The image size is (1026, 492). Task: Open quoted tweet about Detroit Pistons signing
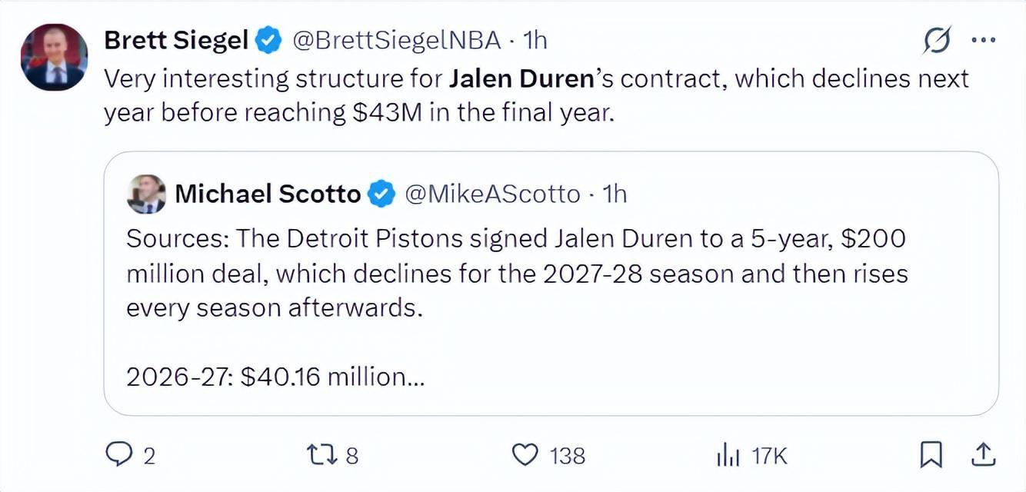(551, 284)
